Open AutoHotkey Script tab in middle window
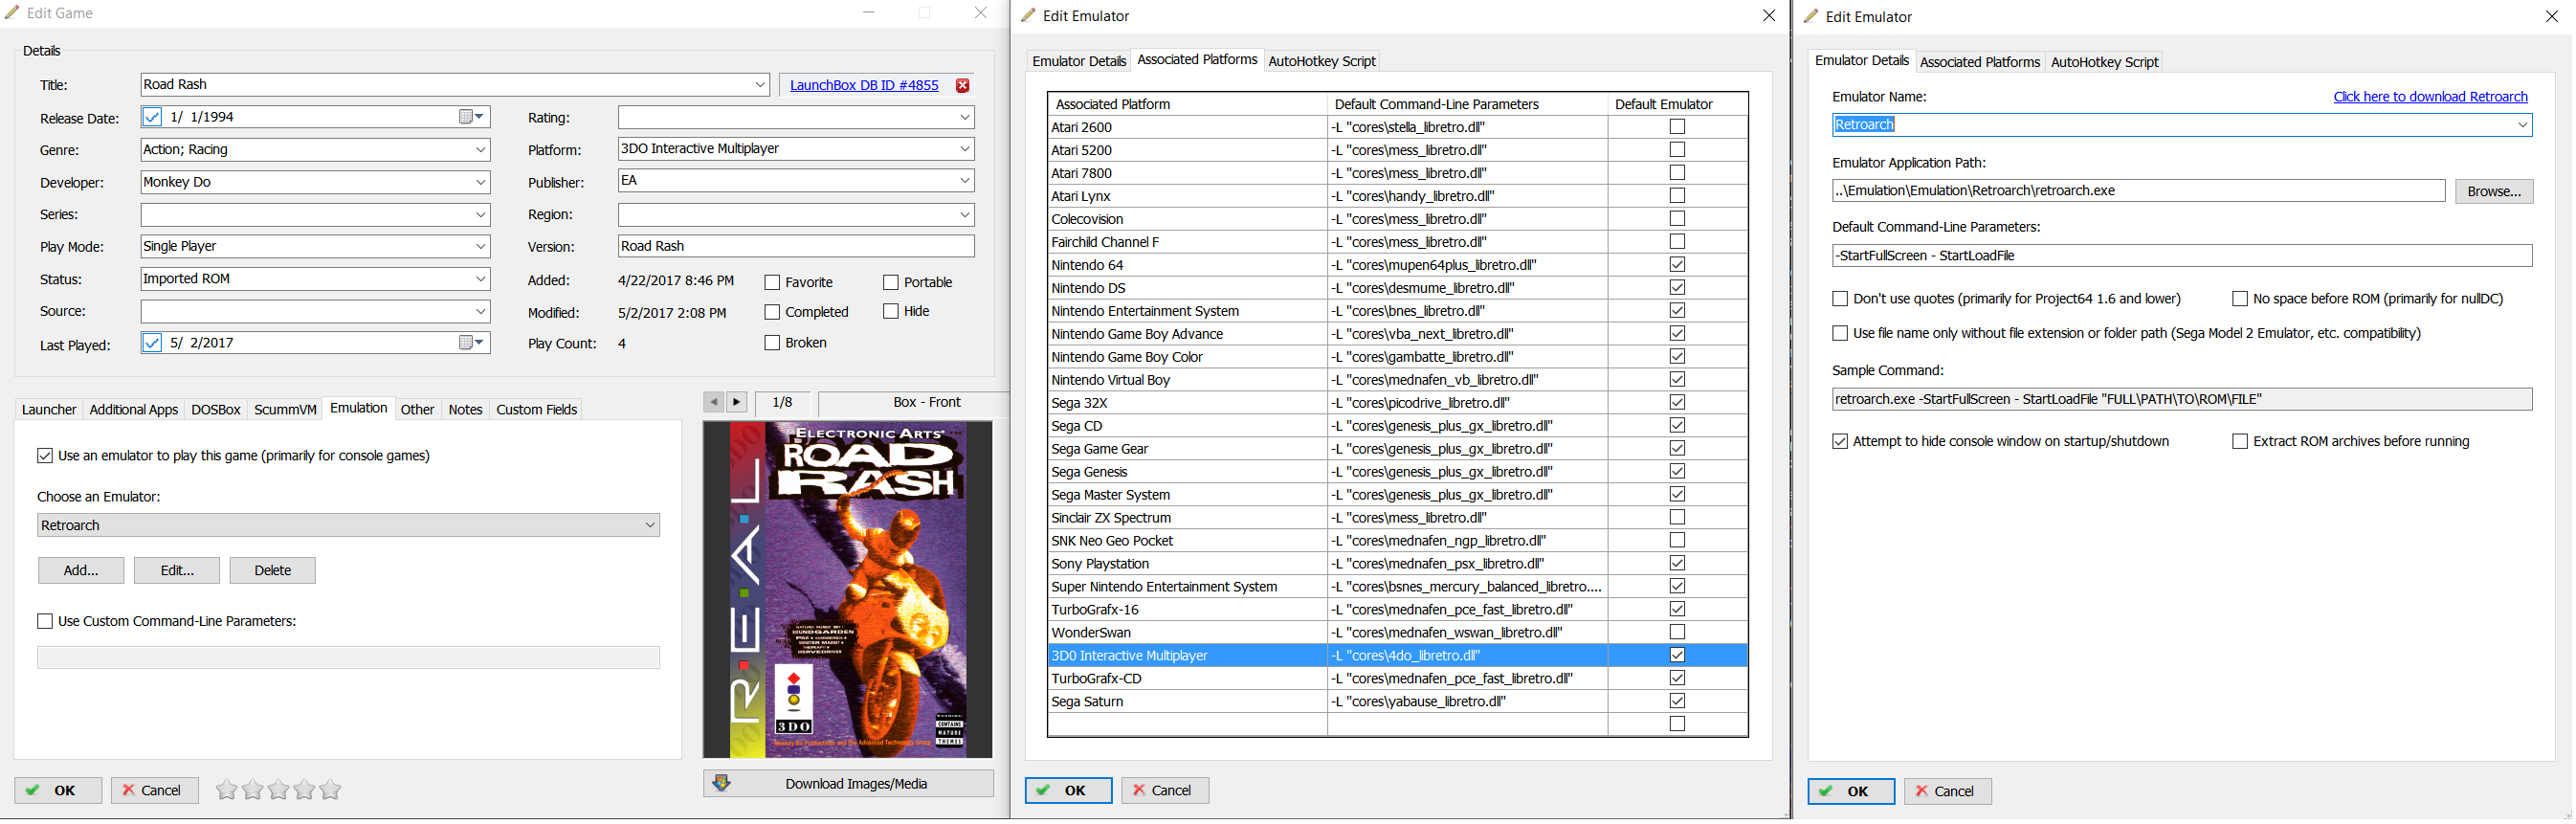Screen dimensions: 2576x824 point(1322,62)
